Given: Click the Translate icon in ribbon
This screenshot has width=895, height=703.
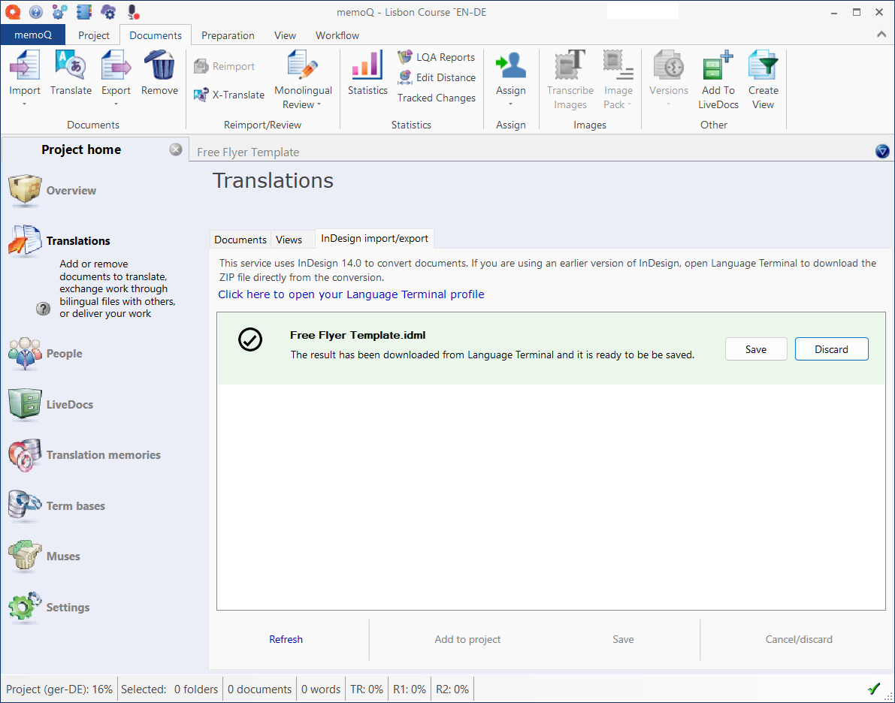Looking at the screenshot, I should [71, 65].
